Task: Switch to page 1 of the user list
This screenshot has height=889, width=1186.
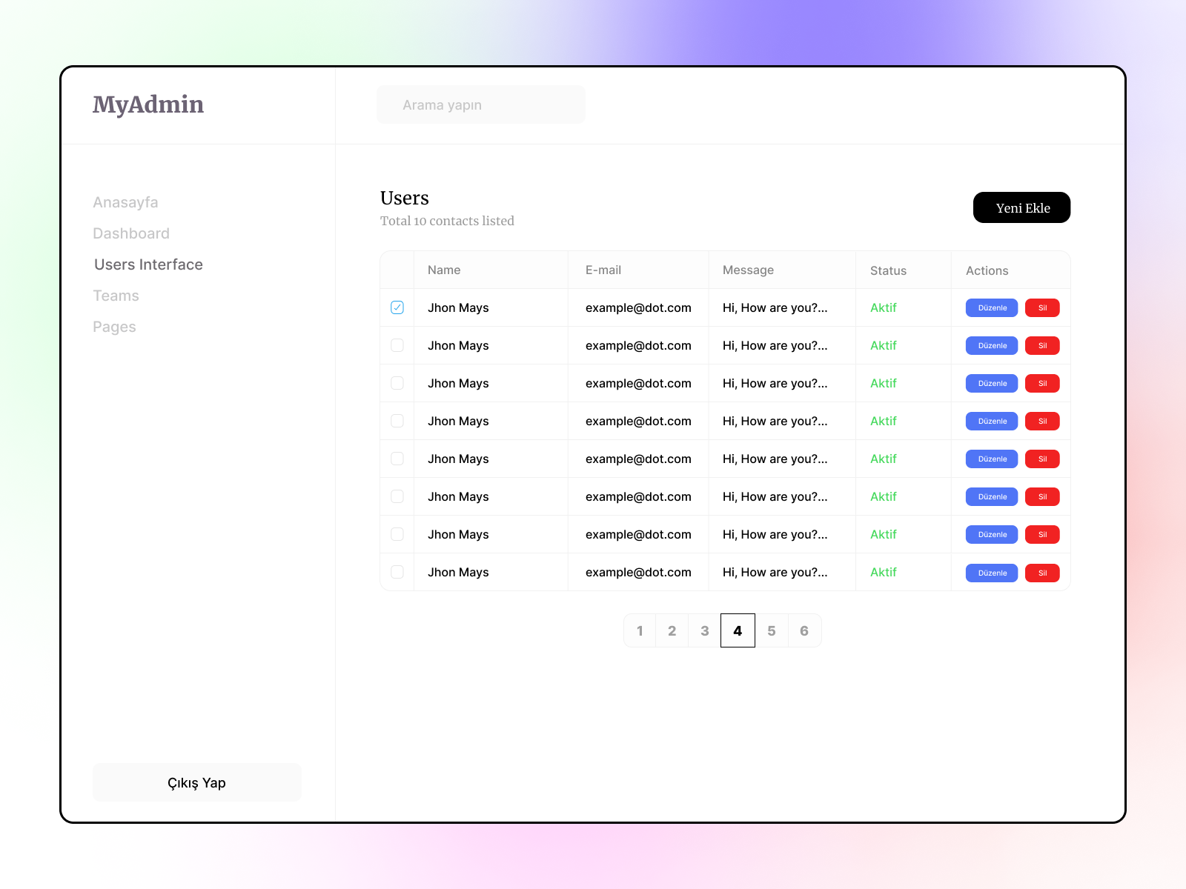Action: [x=640, y=630]
